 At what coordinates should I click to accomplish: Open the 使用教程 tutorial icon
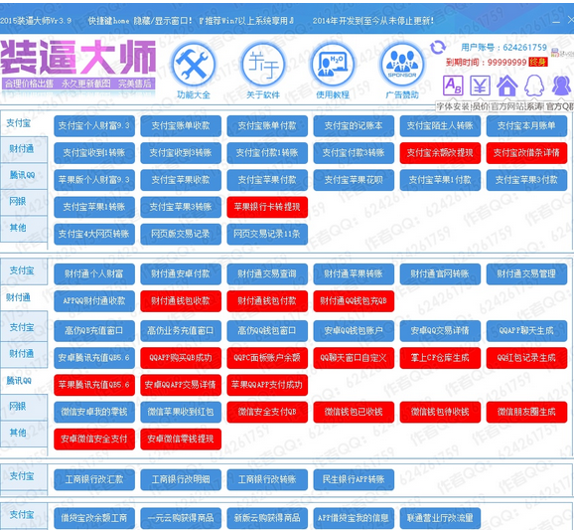333,65
